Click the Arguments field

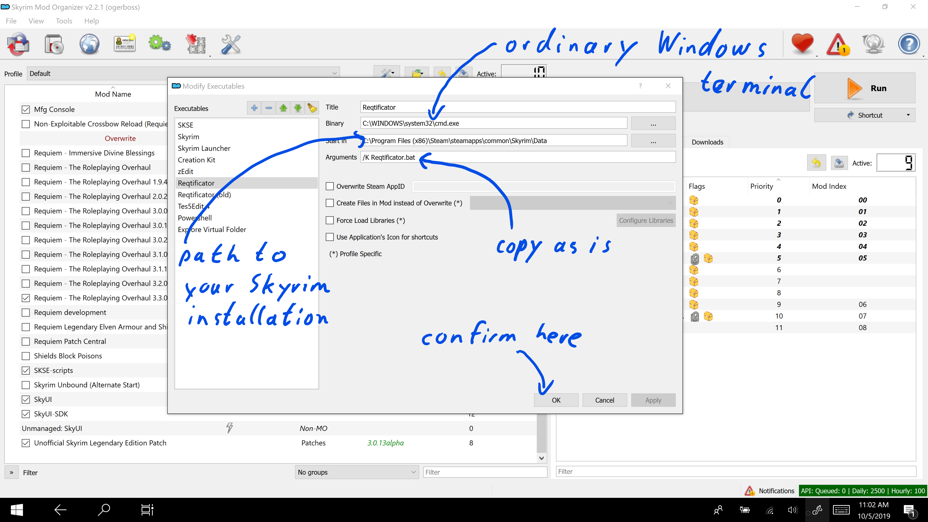518,157
